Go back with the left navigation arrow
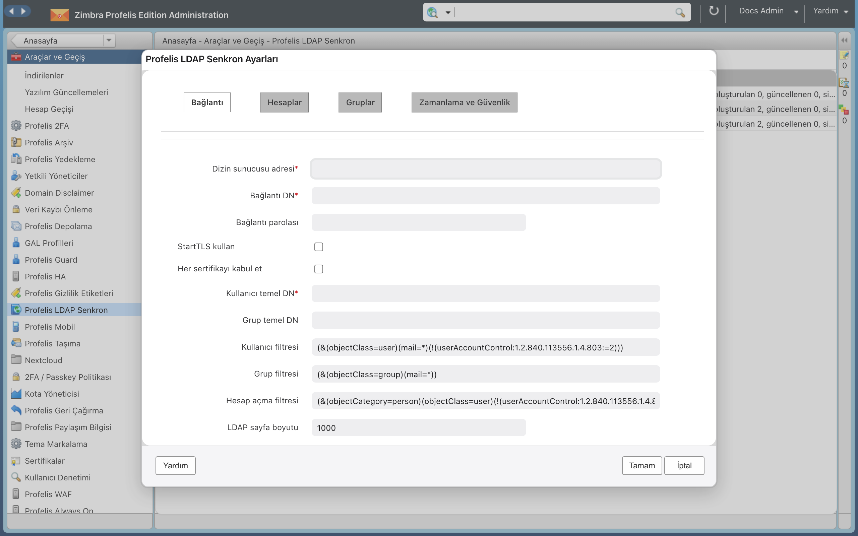Image resolution: width=858 pixels, height=536 pixels. click(12, 11)
